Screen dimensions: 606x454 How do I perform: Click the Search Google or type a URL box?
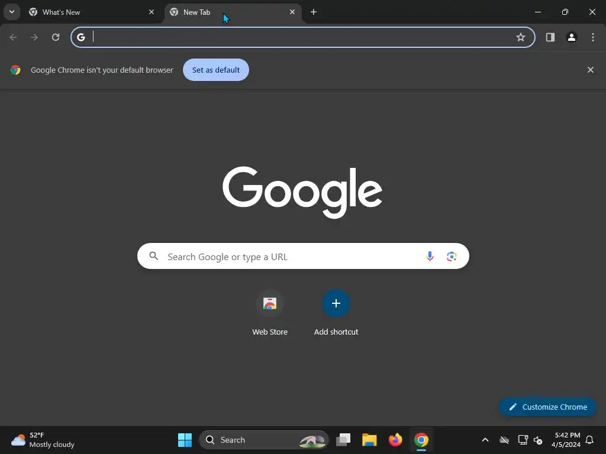(303, 257)
